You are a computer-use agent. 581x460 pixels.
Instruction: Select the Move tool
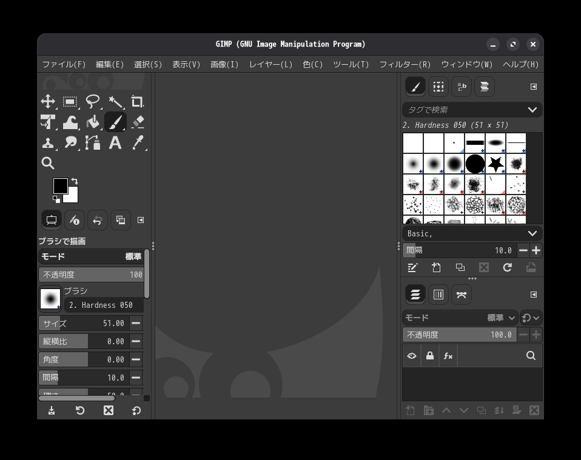48,102
